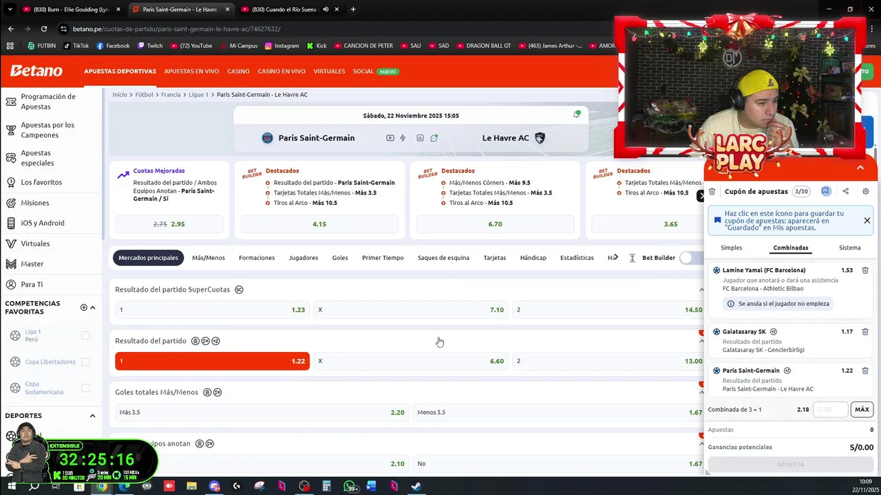Delete Paris Saint-Germain selection from slip
Viewport: 881px width, 495px height.
pyautogui.click(x=865, y=371)
